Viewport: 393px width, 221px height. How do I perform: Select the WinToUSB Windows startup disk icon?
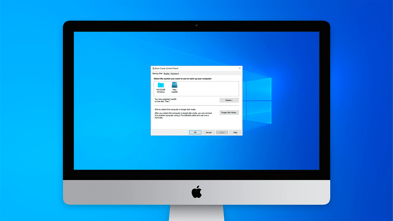coord(161,87)
